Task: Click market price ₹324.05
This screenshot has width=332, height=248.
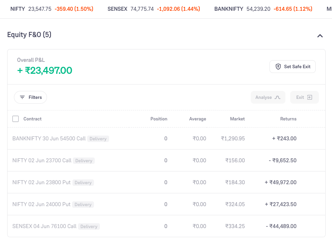Action: pos(235,204)
